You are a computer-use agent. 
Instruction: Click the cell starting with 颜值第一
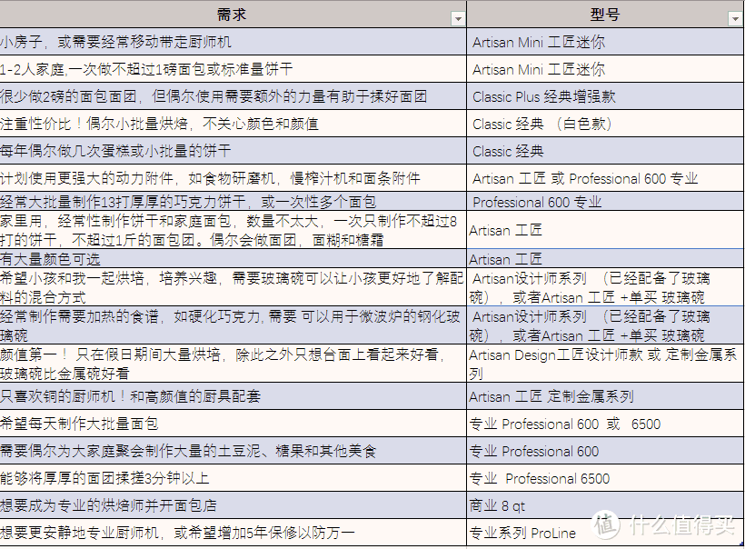pyautogui.click(x=233, y=364)
